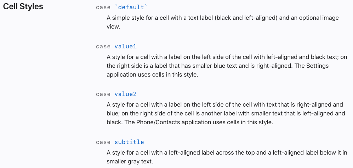Click 'optional image' in the default description
This screenshot has width=353, height=168.
click(318, 18)
